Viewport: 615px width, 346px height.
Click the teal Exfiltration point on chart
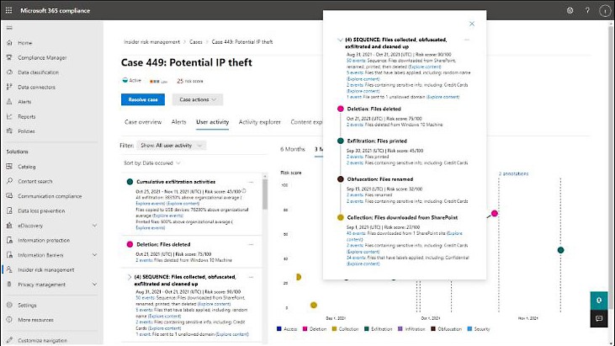click(561, 250)
